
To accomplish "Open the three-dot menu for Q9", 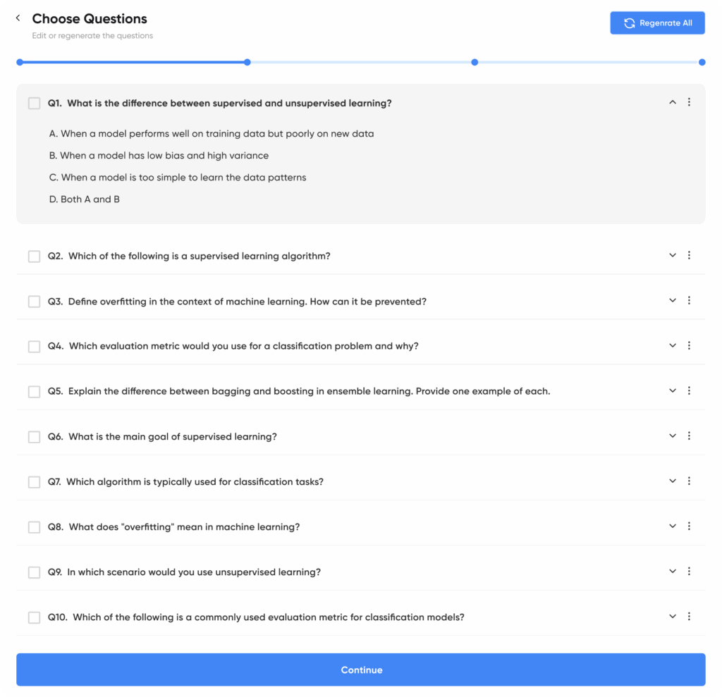I will 689,571.
